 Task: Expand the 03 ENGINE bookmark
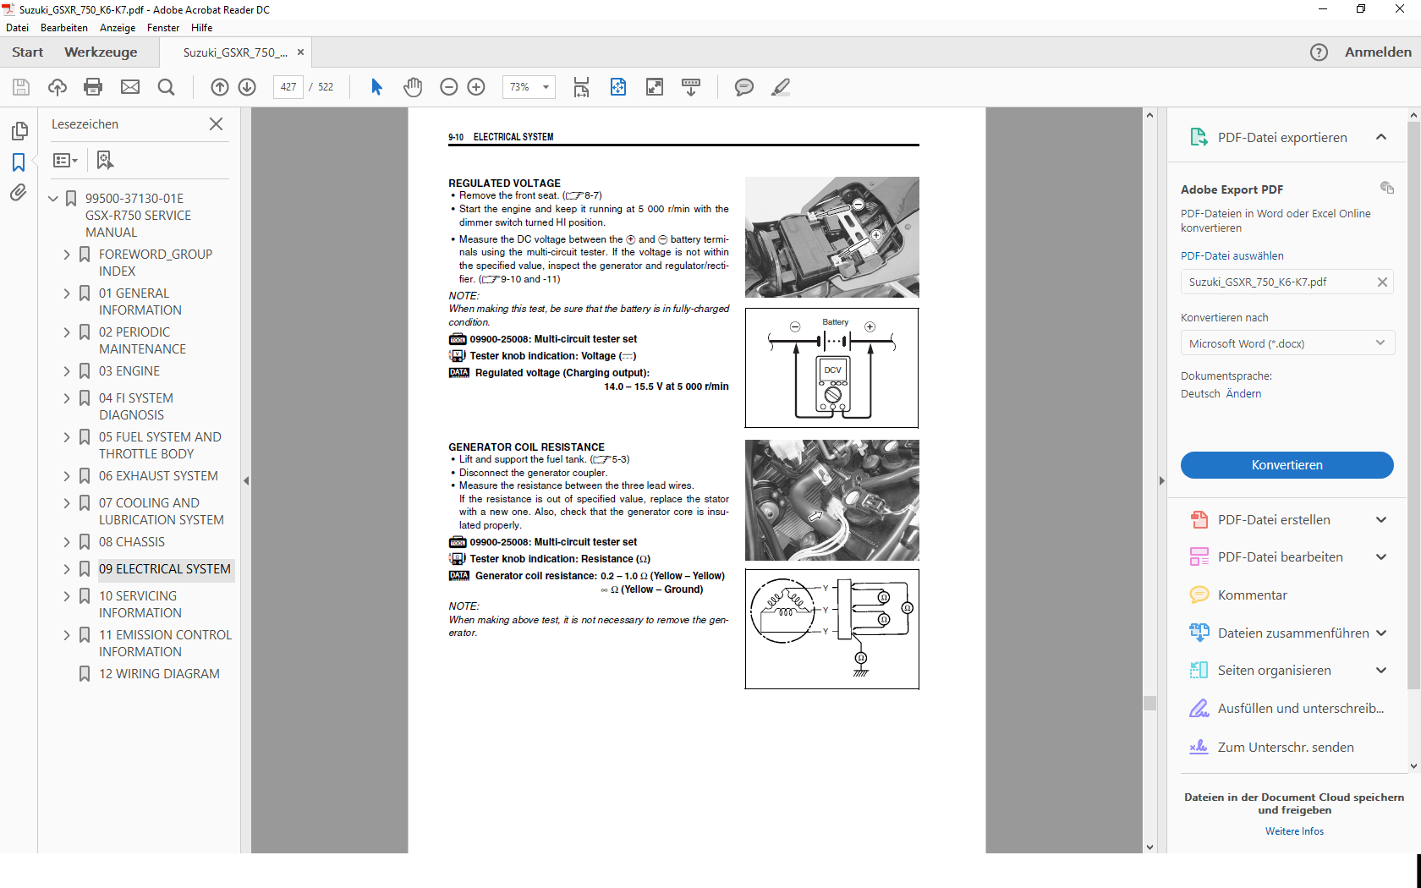point(67,371)
